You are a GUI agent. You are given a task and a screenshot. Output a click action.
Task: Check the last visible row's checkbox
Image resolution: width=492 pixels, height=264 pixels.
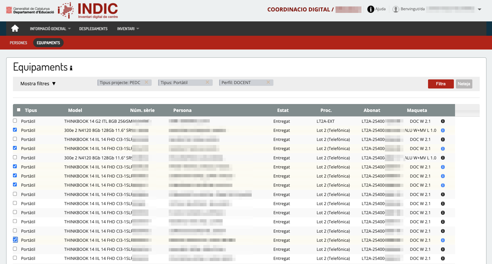pos(15,258)
